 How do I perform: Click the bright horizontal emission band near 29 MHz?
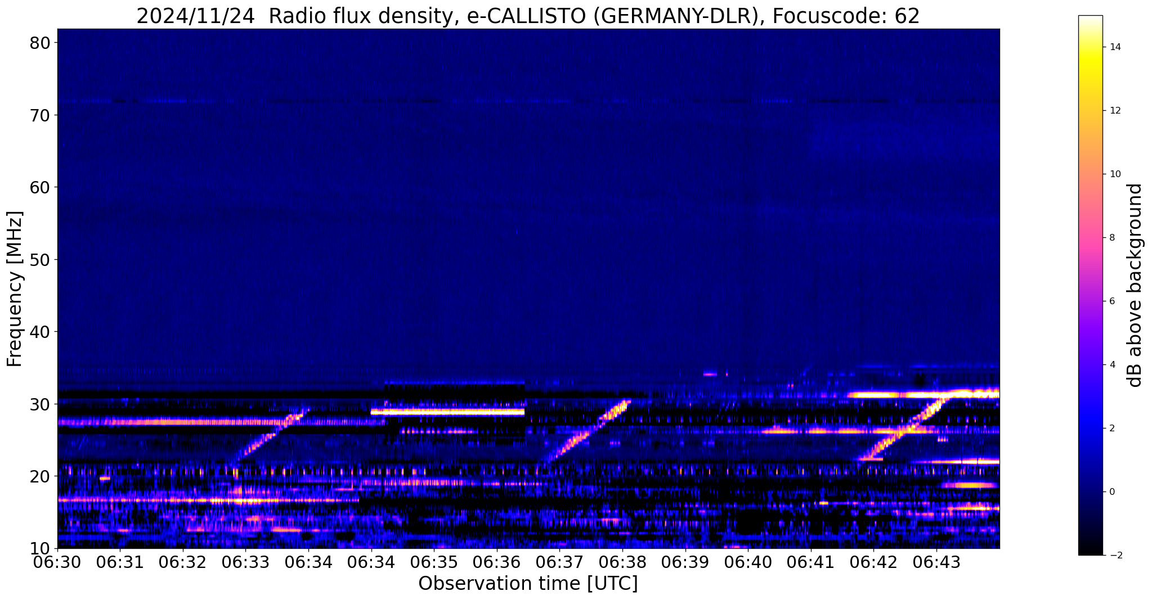click(447, 412)
